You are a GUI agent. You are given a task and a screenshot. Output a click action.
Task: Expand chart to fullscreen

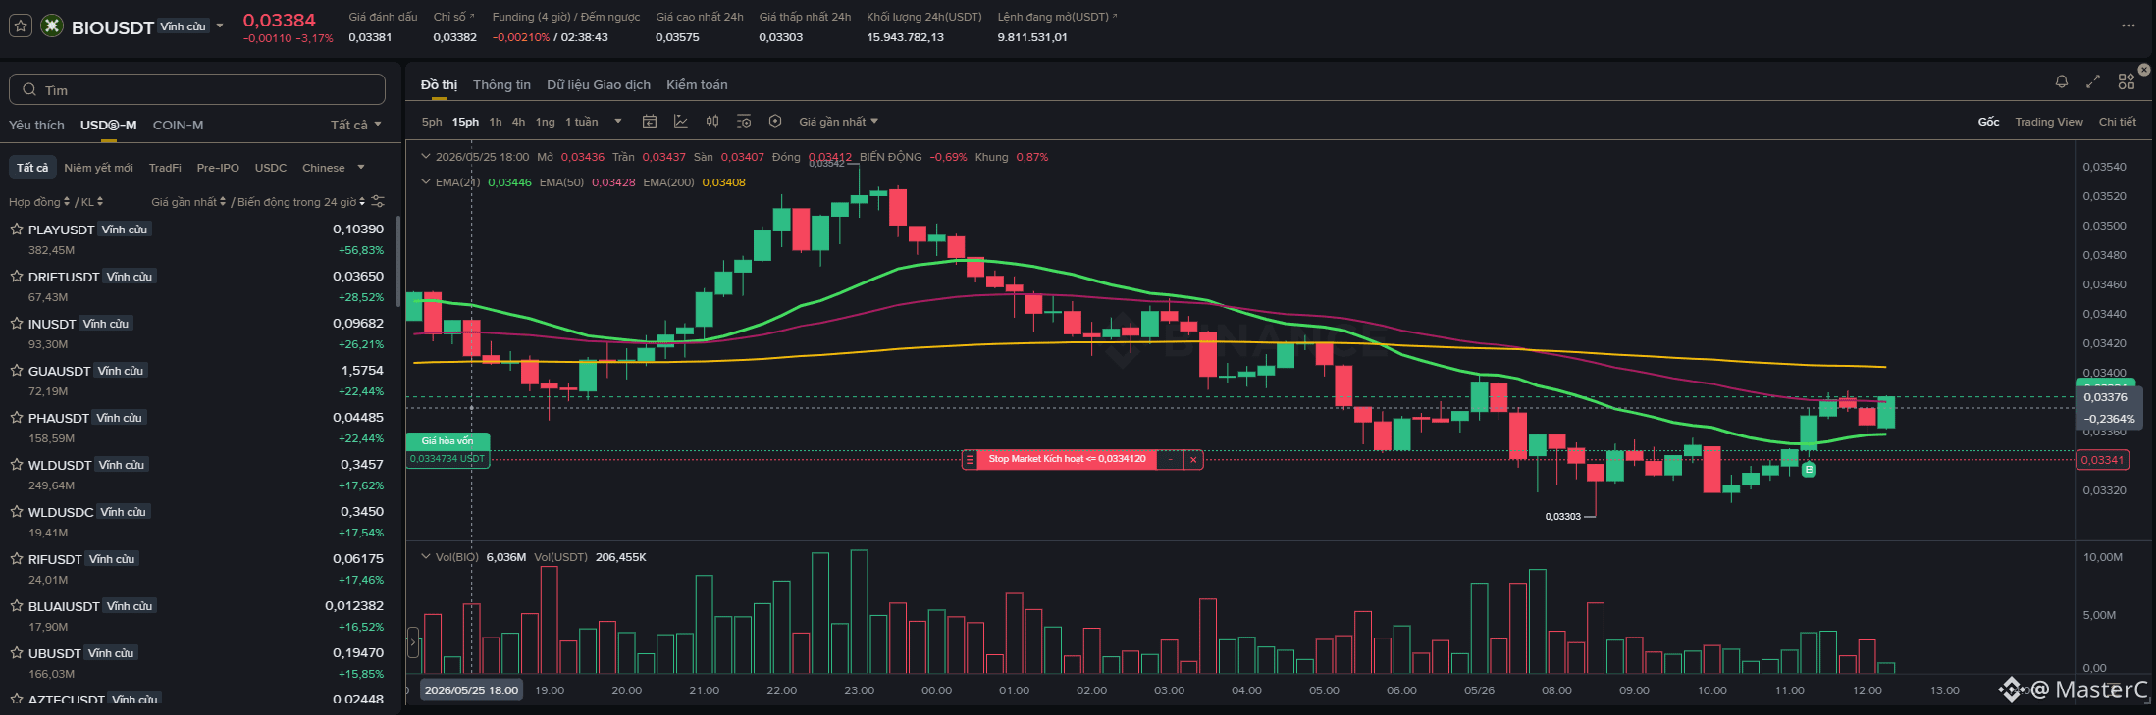(x=2093, y=81)
